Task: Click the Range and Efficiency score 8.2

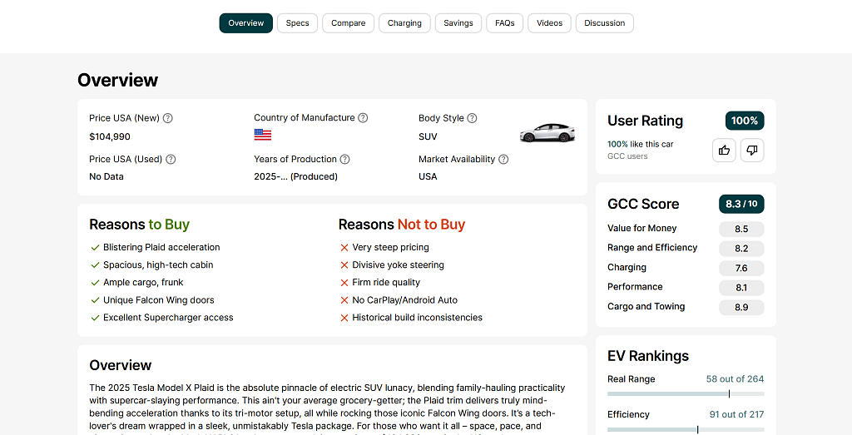Action: pyautogui.click(x=741, y=249)
